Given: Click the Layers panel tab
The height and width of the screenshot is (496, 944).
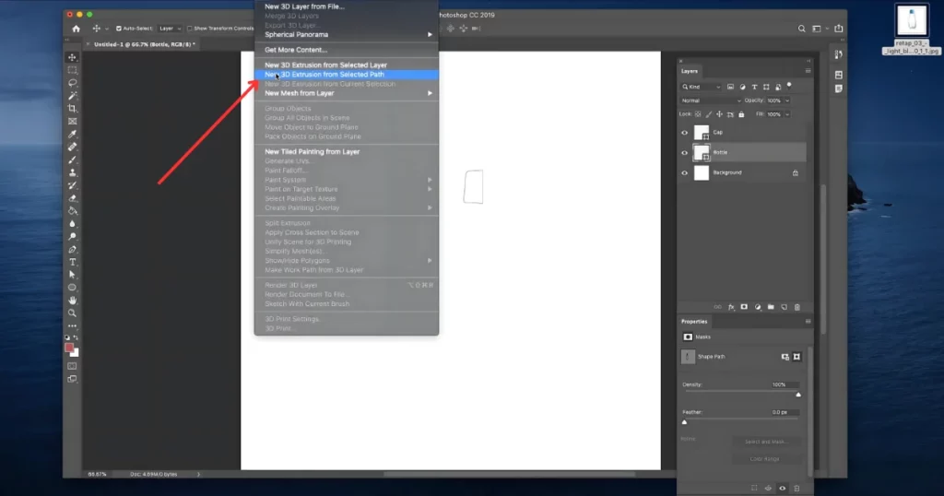Looking at the screenshot, I should pos(690,71).
